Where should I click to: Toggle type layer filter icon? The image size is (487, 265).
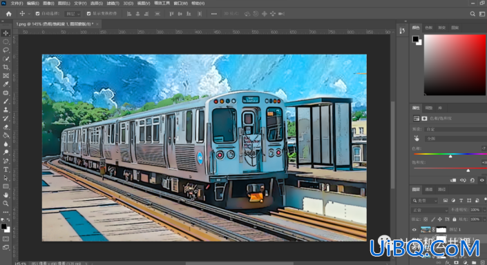[x=461, y=200]
